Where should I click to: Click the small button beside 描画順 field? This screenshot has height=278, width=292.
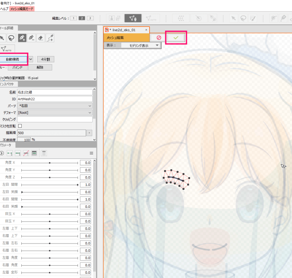[x=90, y=133]
